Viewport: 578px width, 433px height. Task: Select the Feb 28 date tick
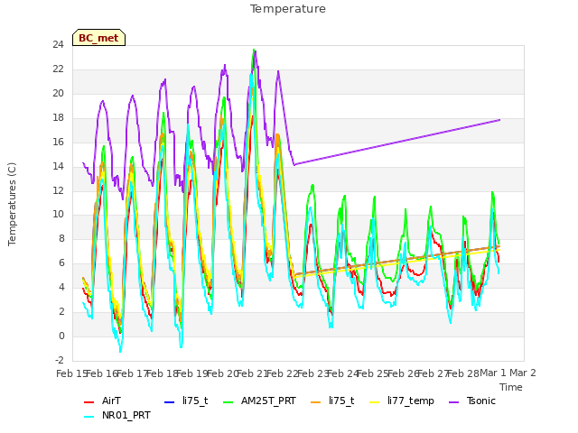tap(463, 373)
